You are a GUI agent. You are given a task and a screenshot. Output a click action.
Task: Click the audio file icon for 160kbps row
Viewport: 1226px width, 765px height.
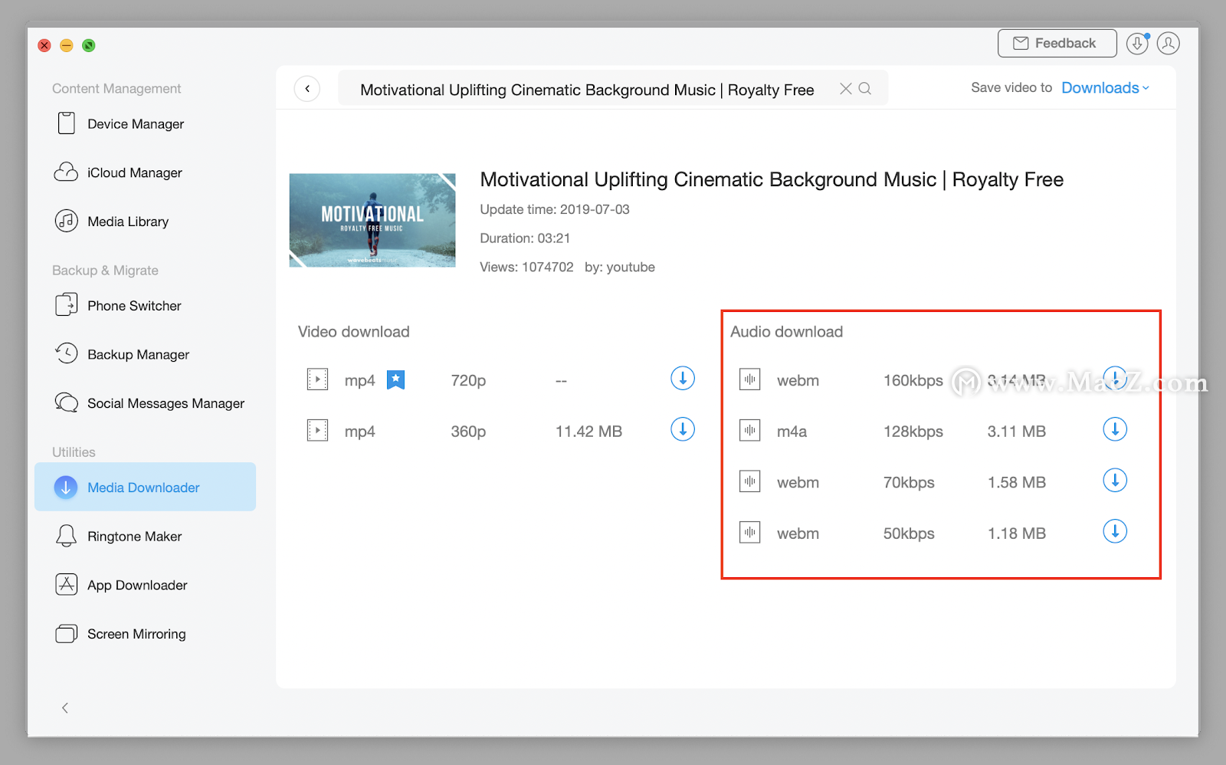[749, 379]
